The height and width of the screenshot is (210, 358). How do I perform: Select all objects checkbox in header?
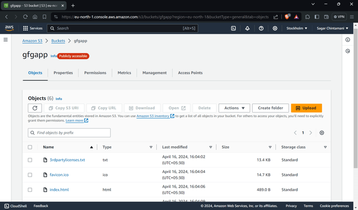point(30,147)
